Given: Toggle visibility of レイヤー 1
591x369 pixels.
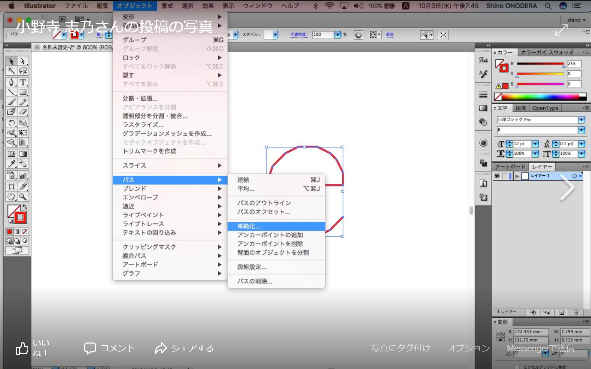Looking at the screenshot, I should [x=497, y=176].
